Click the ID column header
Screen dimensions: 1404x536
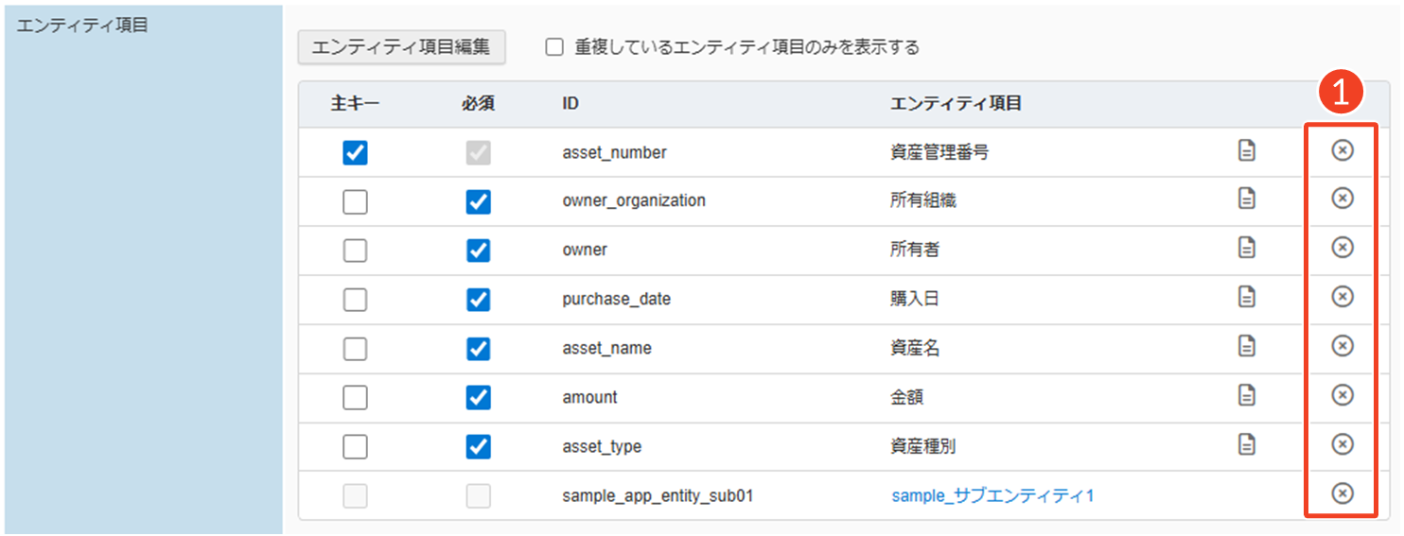tap(570, 104)
